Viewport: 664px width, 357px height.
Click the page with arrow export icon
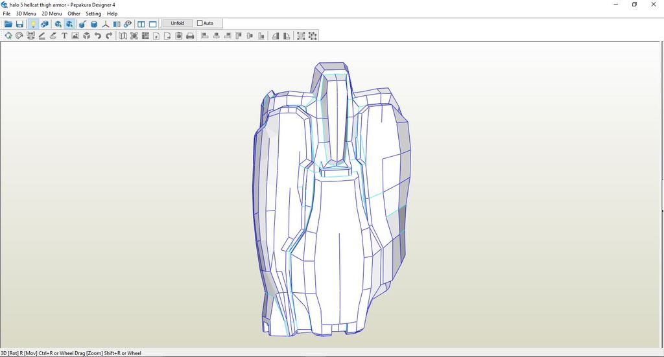[x=168, y=36]
